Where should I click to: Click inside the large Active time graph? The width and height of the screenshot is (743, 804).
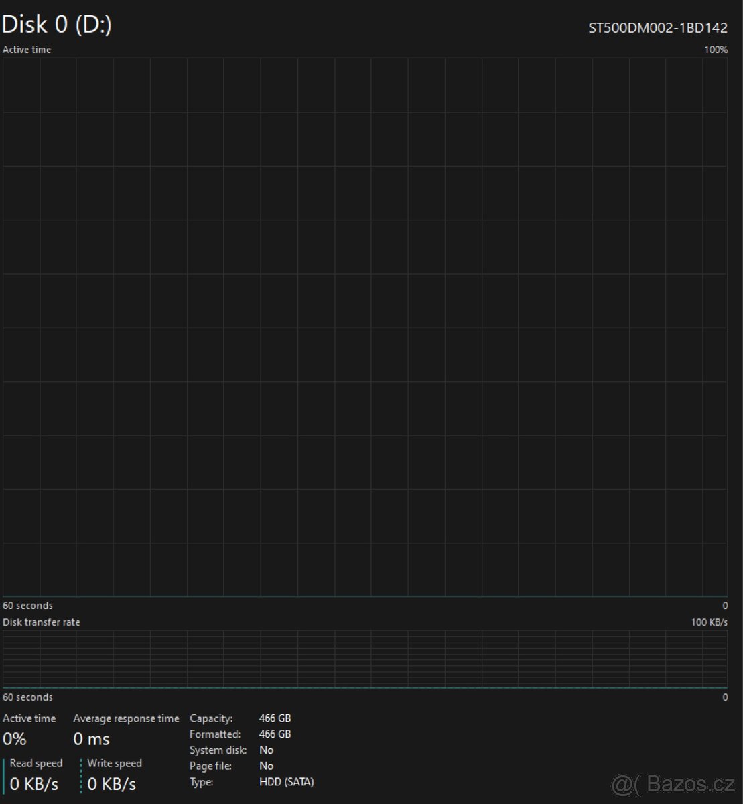(x=365, y=327)
